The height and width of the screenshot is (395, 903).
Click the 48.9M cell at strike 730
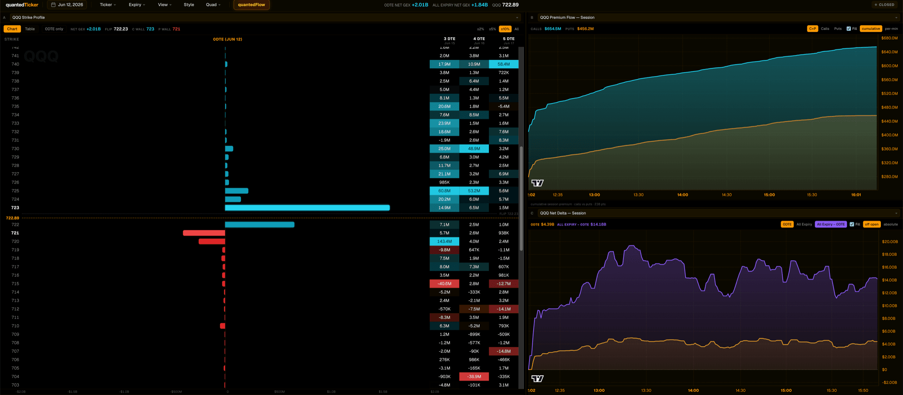(474, 149)
